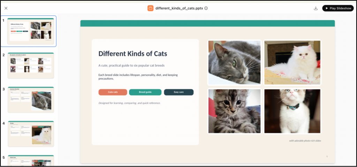Viewport: 357px width, 167px height.
Task: Download the presentation file
Action: [316, 8]
